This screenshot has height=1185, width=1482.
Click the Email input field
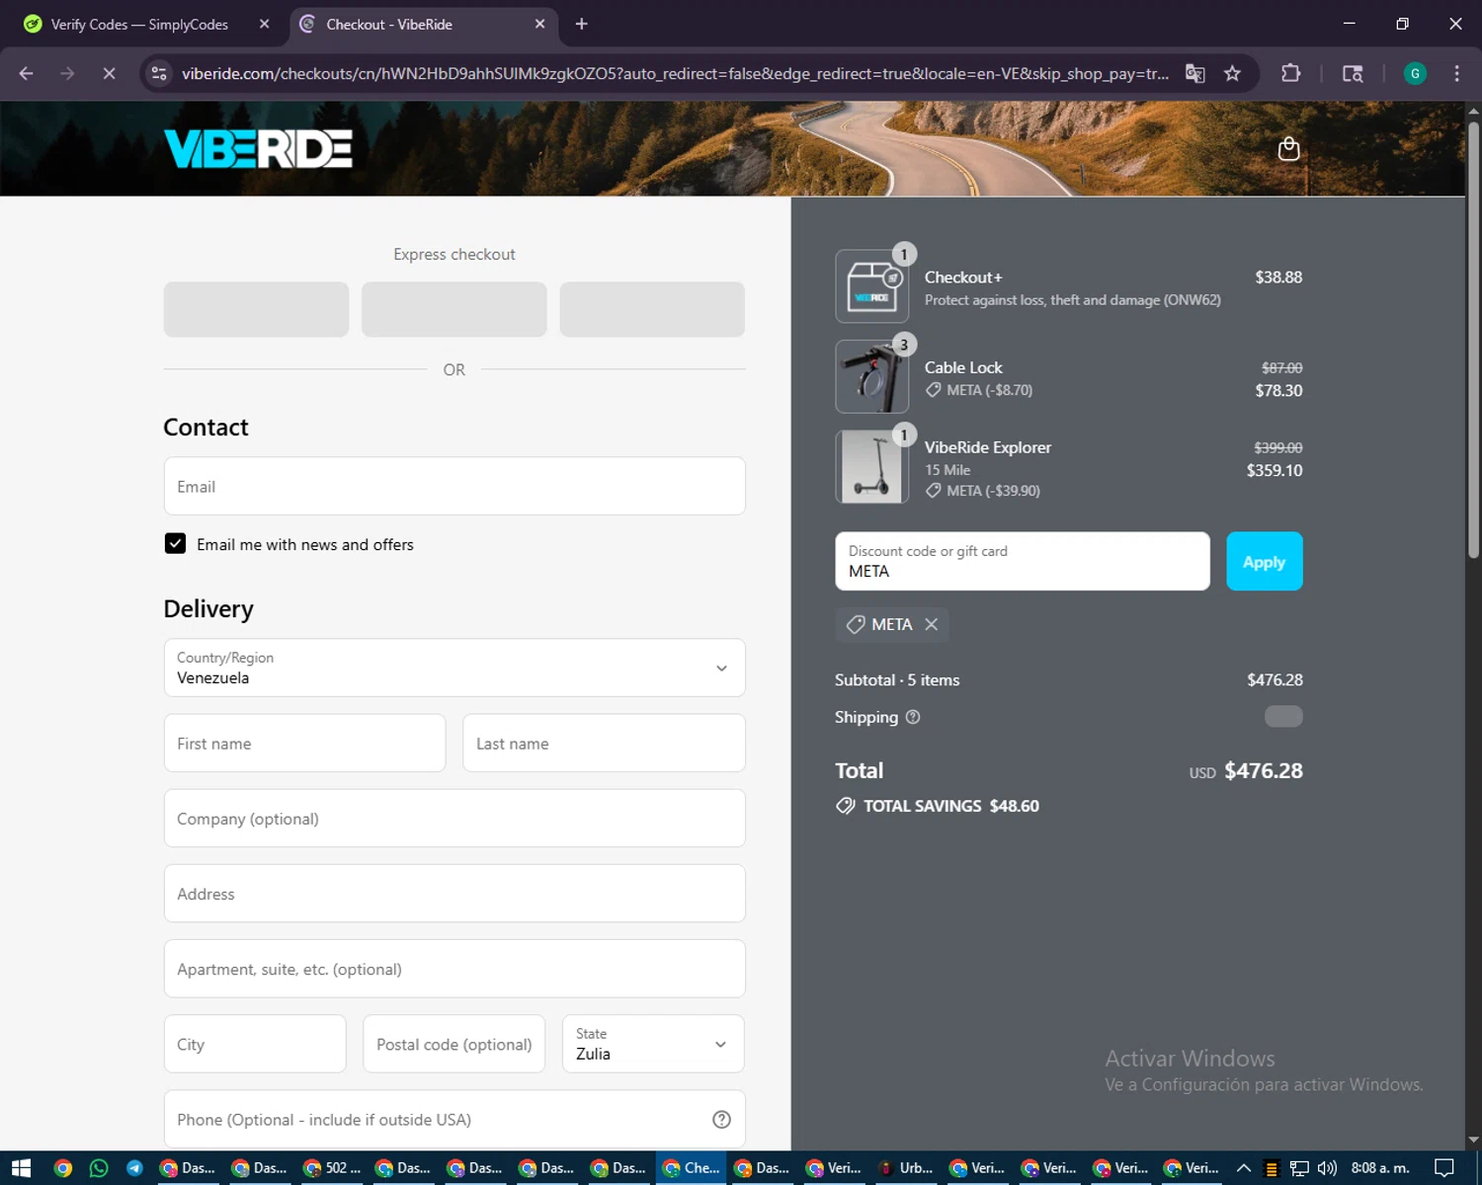point(454,486)
